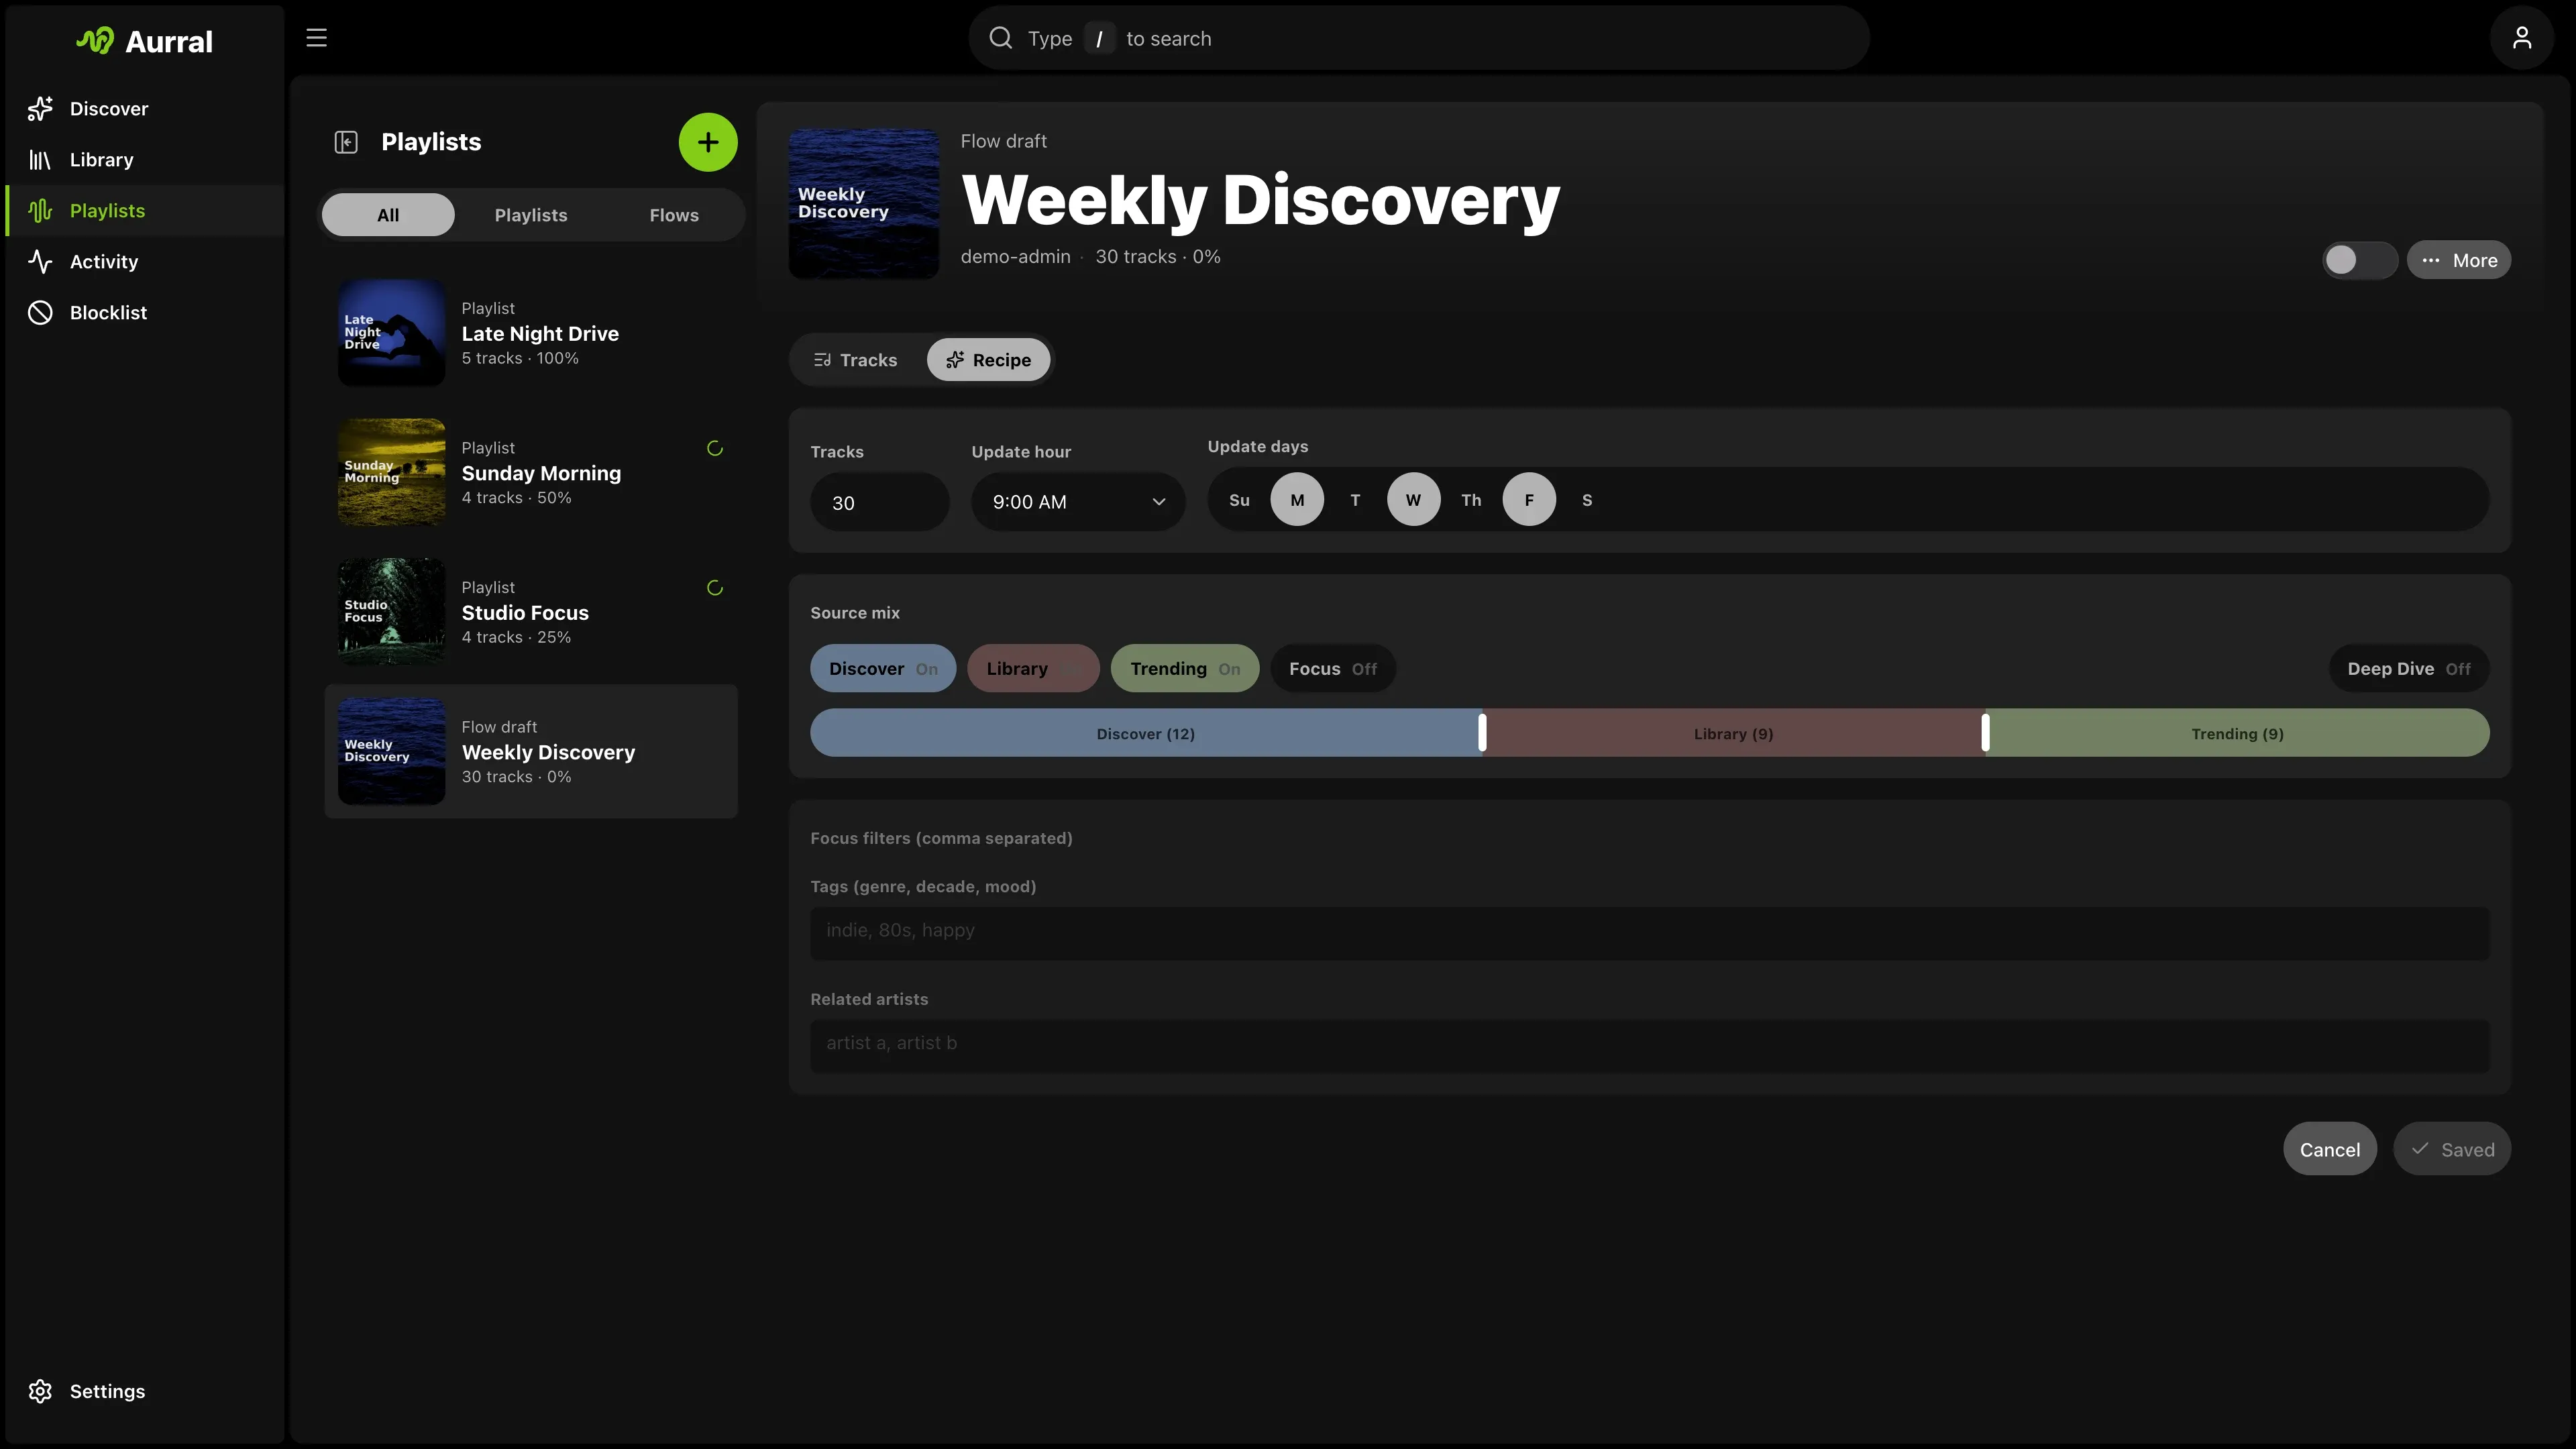Open Settings in the sidebar
This screenshot has height=1449, width=2576.
pyautogui.click(x=145, y=1391)
